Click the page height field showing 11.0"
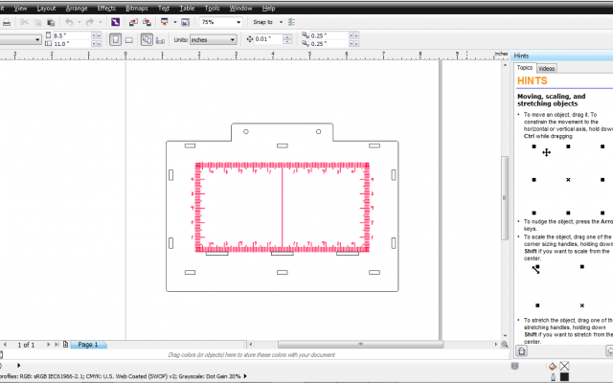The image size is (613, 383). [72, 44]
